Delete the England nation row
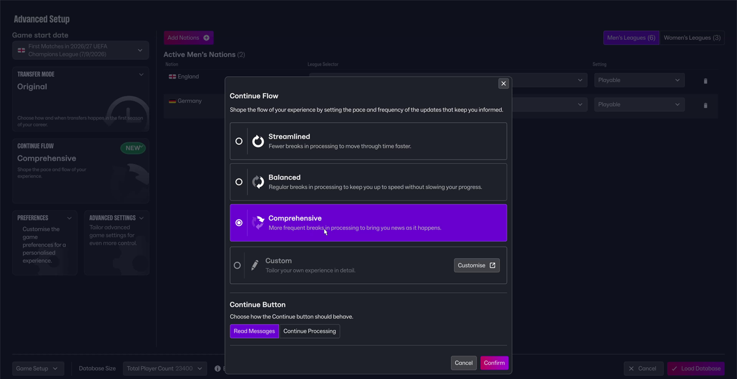The height and width of the screenshot is (379, 737). pyautogui.click(x=705, y=81)
